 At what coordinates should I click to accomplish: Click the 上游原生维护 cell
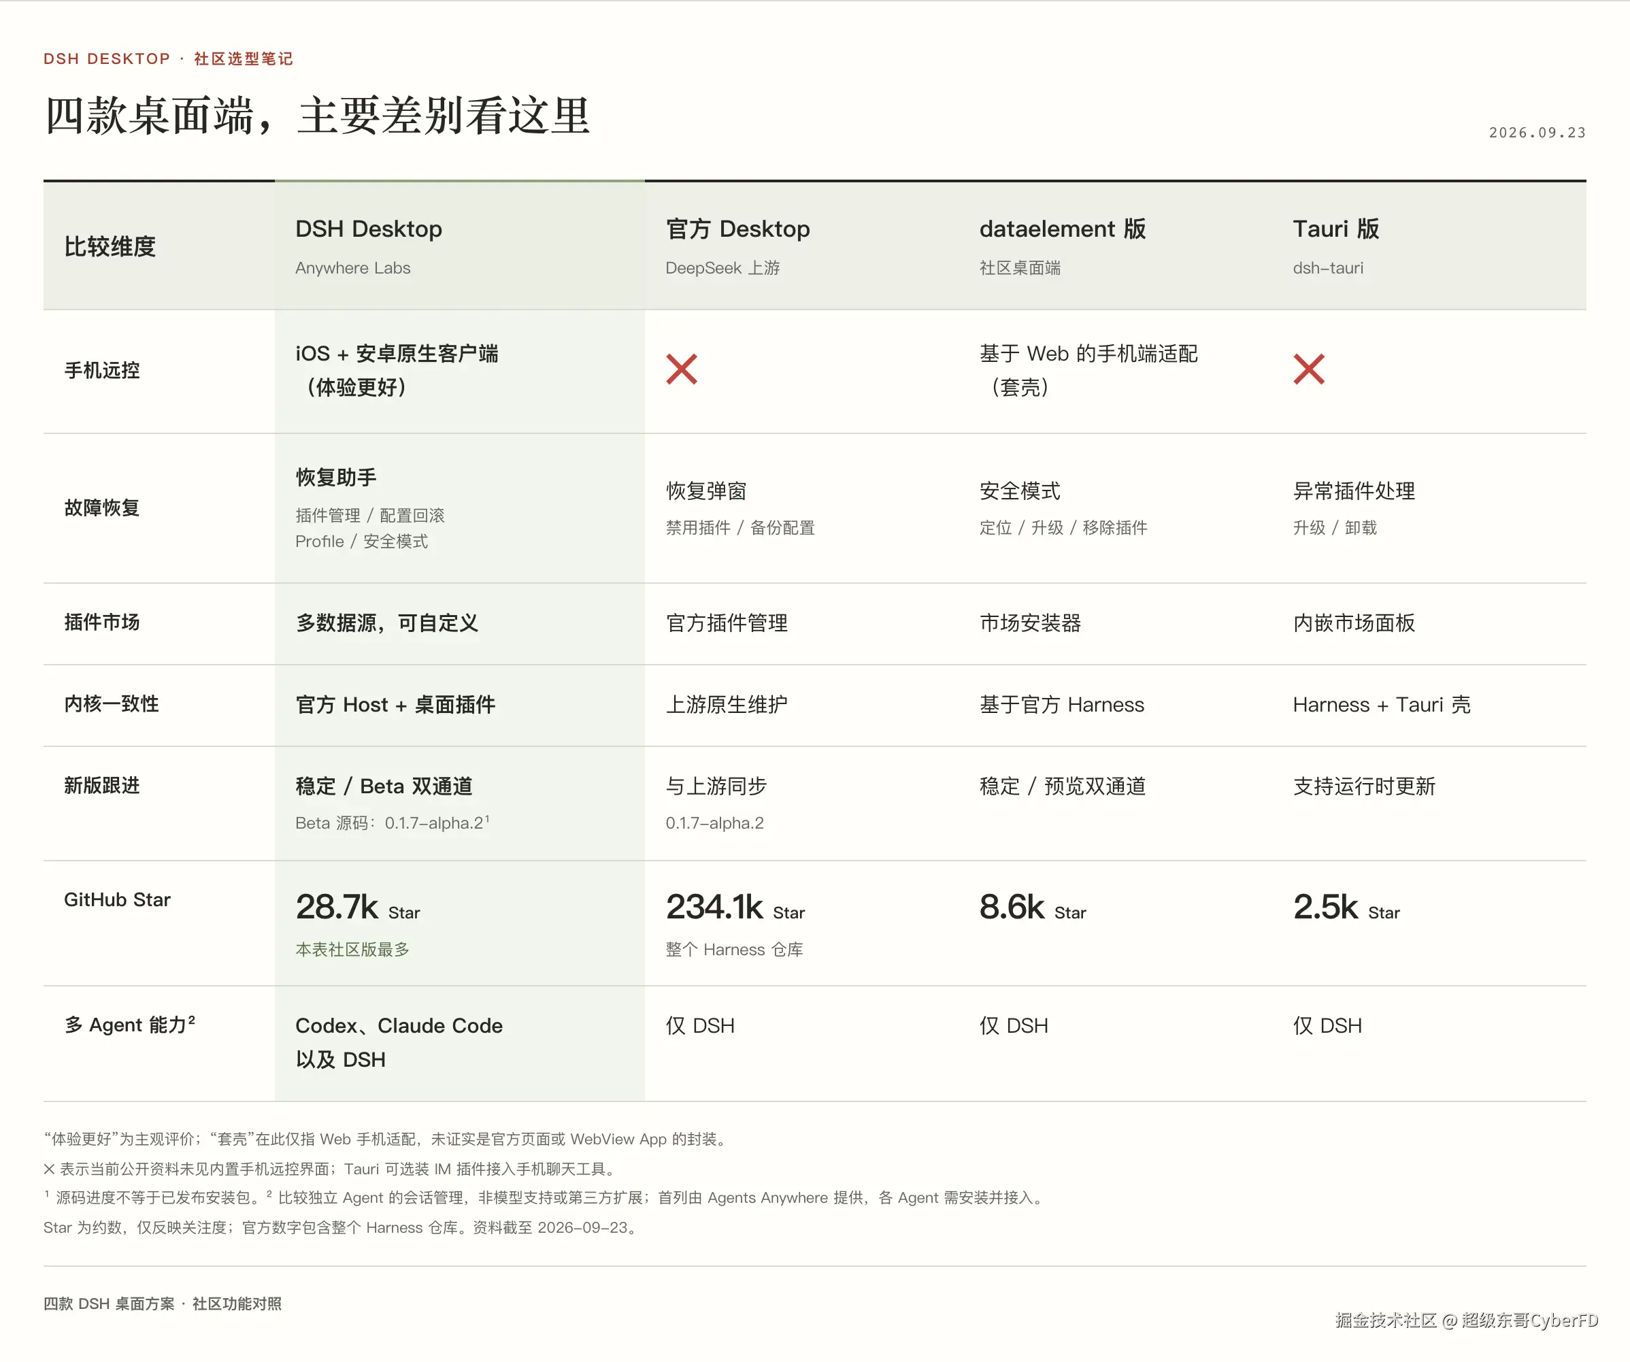click(727, 705)
